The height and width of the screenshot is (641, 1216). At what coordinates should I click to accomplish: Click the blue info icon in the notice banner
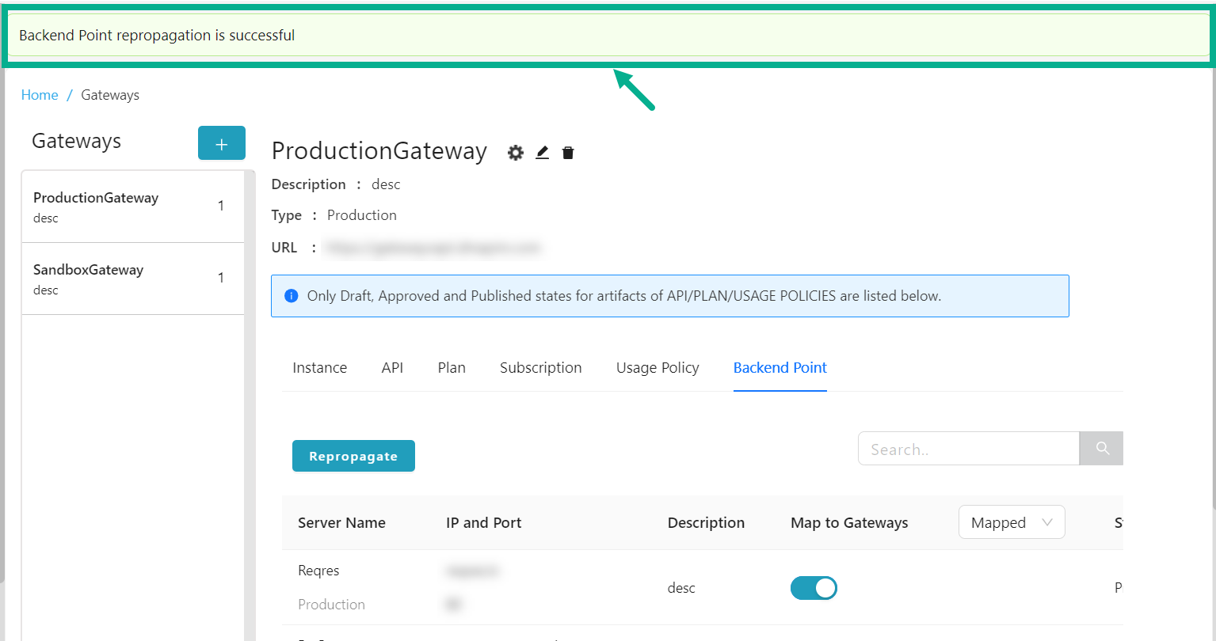[292, 295]
